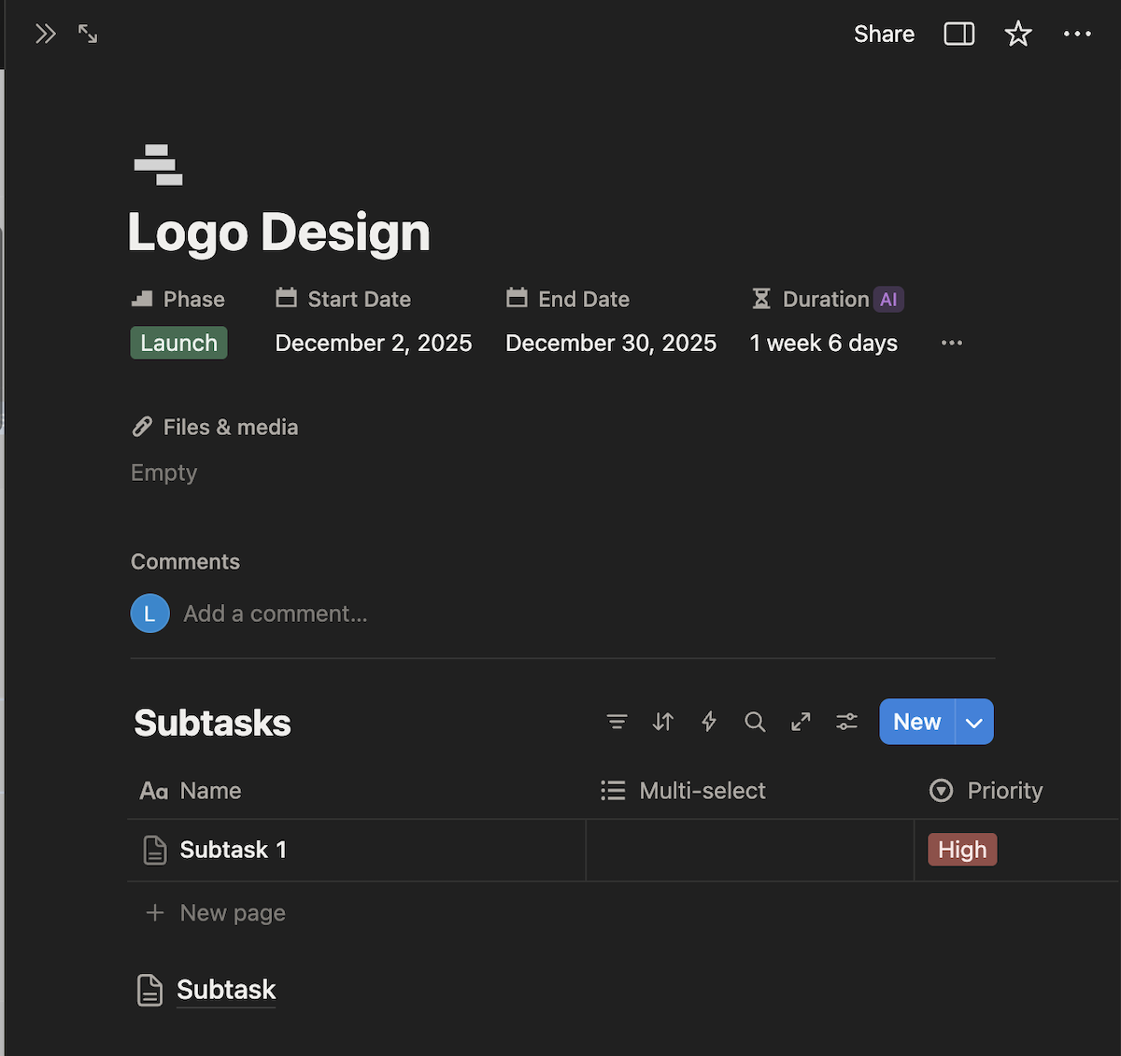Open the view settings sliders icon
Viewport: 1121px width, 1056px height.
[846, 722]
